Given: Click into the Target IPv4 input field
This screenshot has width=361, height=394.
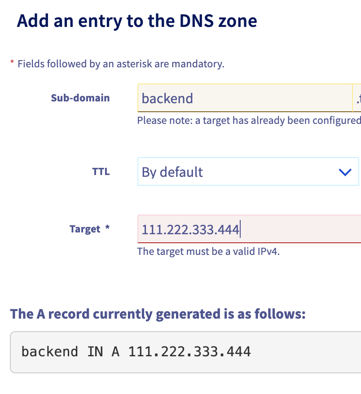Looking at the screenshot, I should click(249, 229).
